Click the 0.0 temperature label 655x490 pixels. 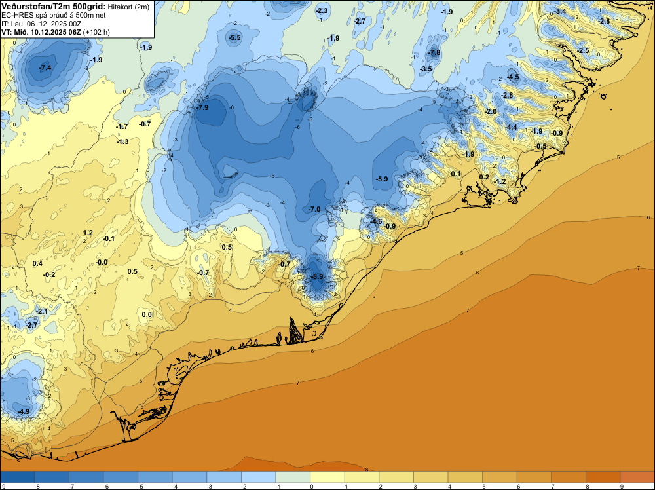(147, 315)
